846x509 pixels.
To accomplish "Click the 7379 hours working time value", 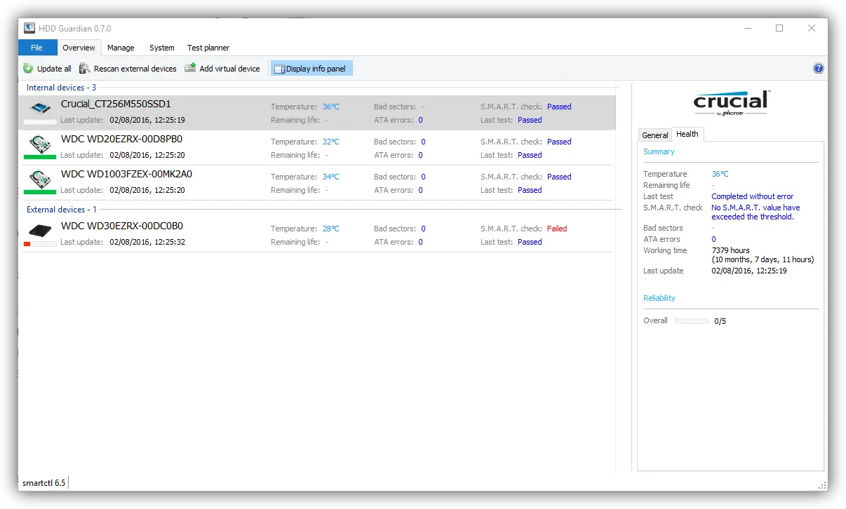I will [x=731, y=250].
